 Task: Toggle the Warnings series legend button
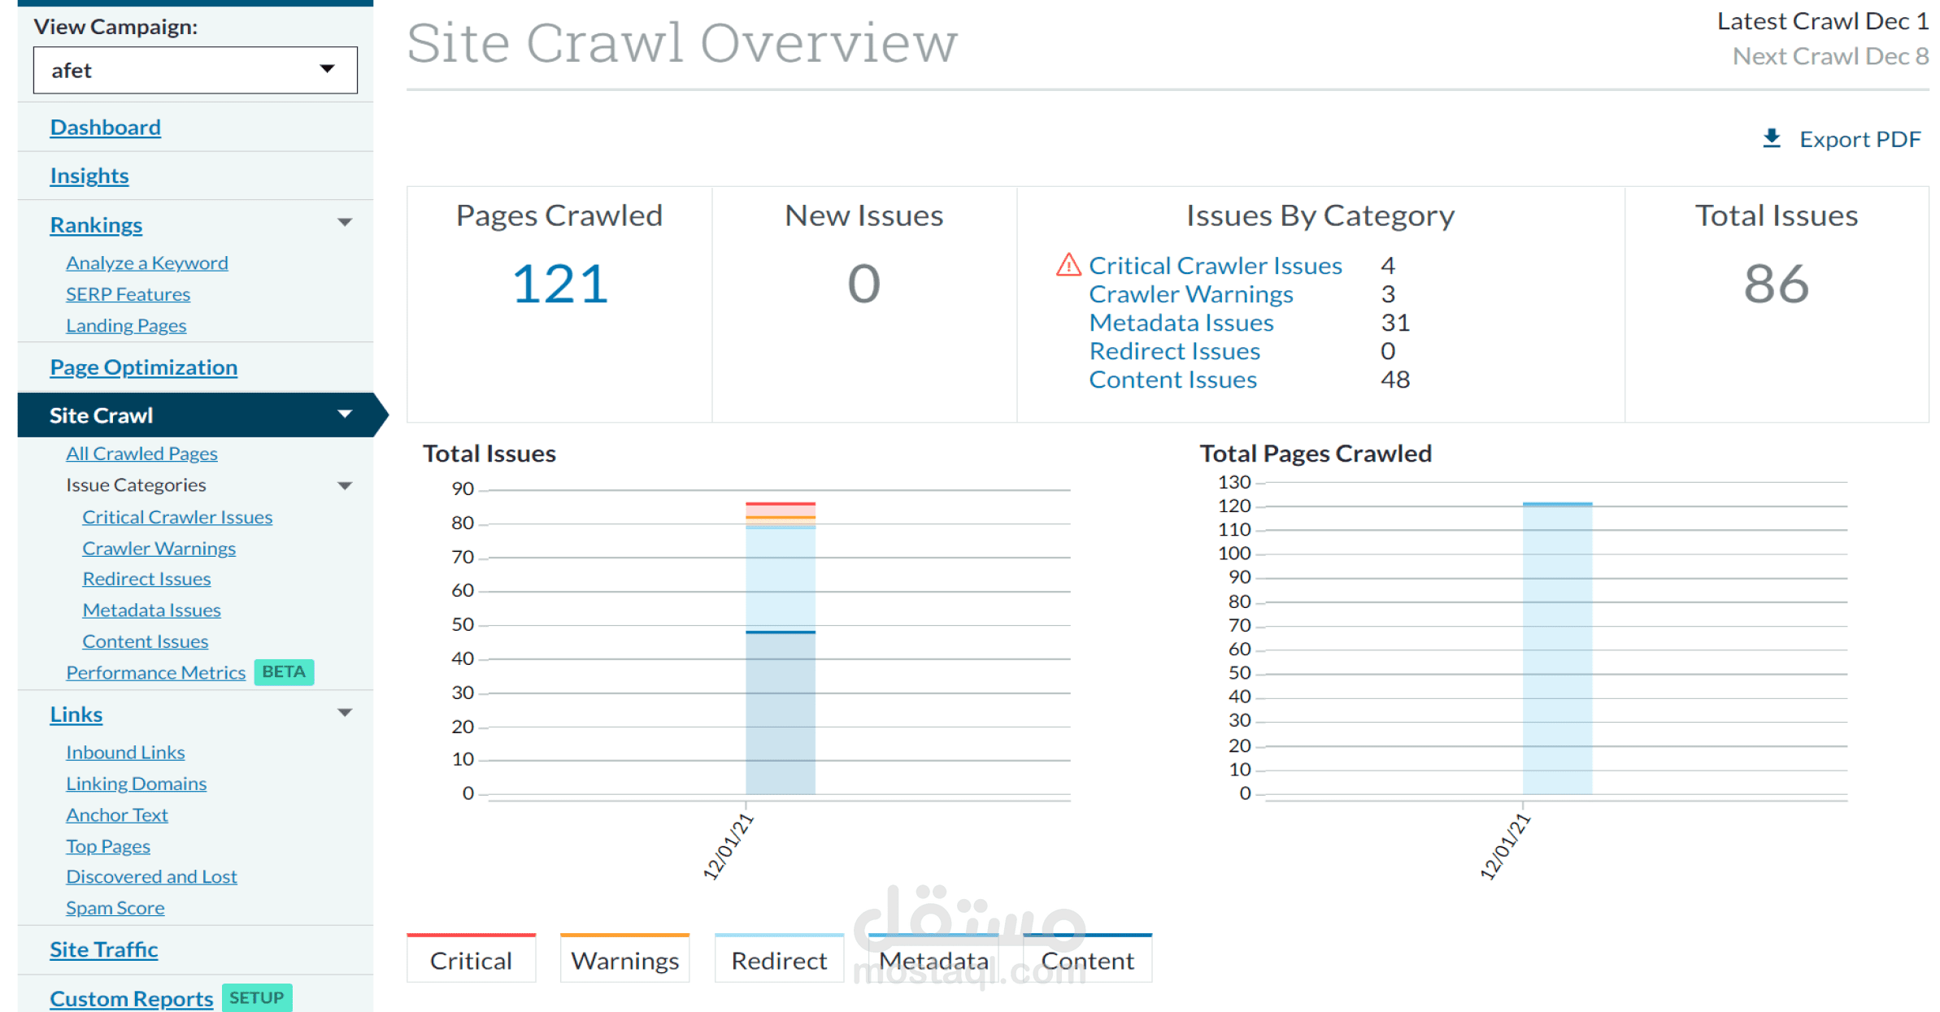624,960
